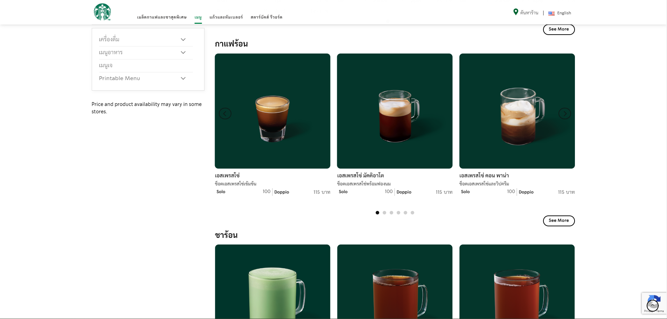Image resolution: width=667 pixels, height=319 pixels.
Task: Click เอสเพรสโซ่ มัคคิอาโต product title
Action: pos(360,175)
